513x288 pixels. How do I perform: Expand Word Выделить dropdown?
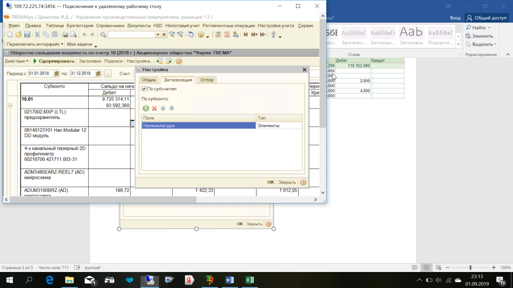click(x=495, y=44)
